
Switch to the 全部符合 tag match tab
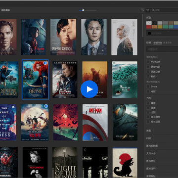point(158,43)
